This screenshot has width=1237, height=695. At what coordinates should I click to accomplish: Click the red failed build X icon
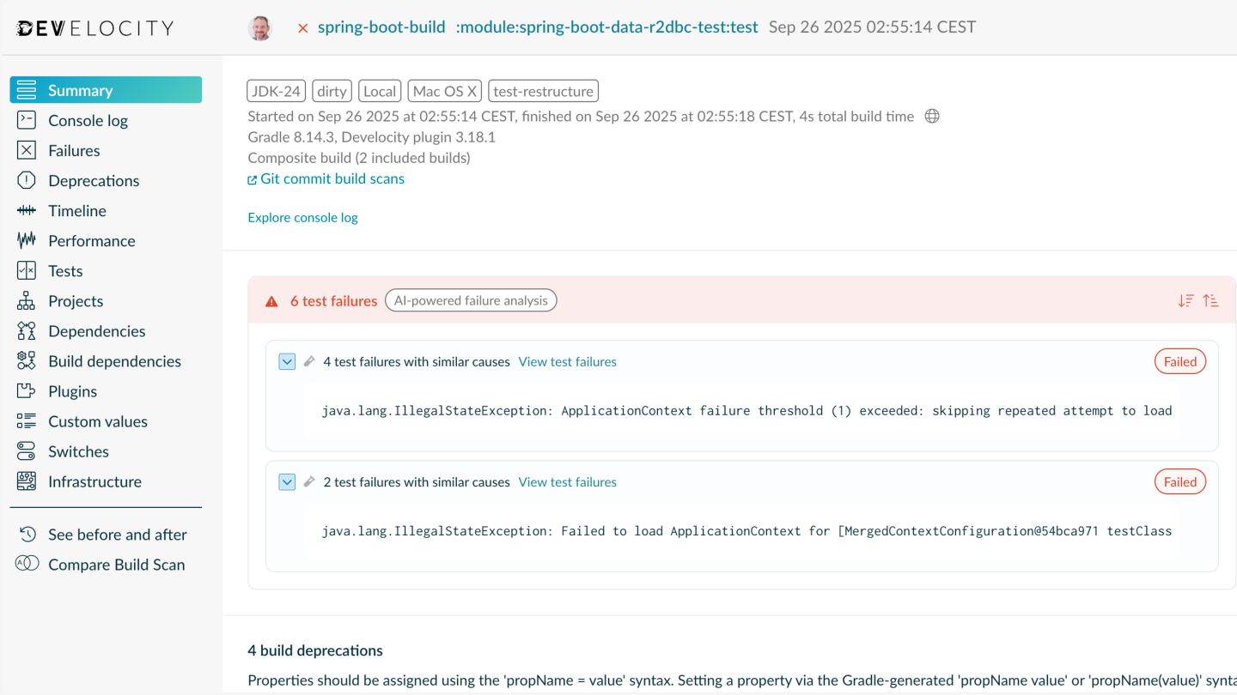click(302, 28)
